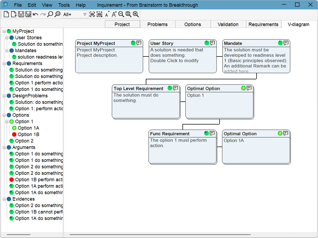Click the magnifier with U search icon
Image resolution: width=318 pixels, height=238 pixels.
tap(57, 14)
